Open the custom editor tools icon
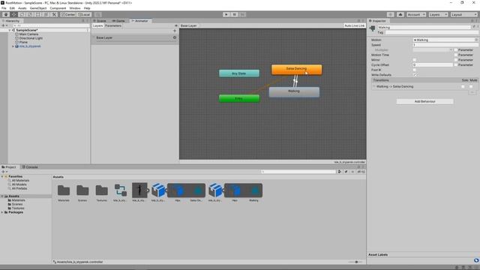This screenshot has height=270, width=480. [x=54, y=14]
